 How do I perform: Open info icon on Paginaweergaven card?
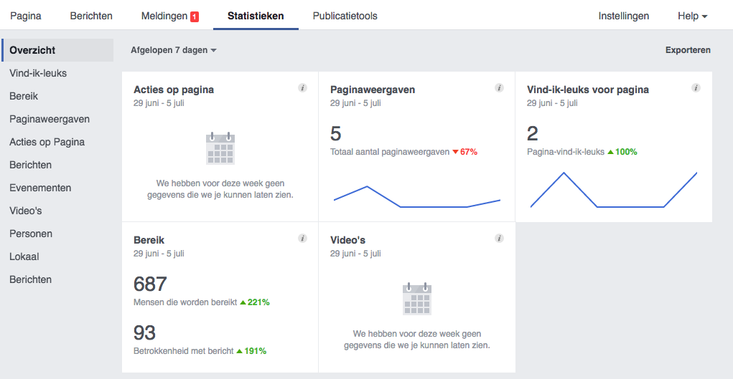point(499,87)
